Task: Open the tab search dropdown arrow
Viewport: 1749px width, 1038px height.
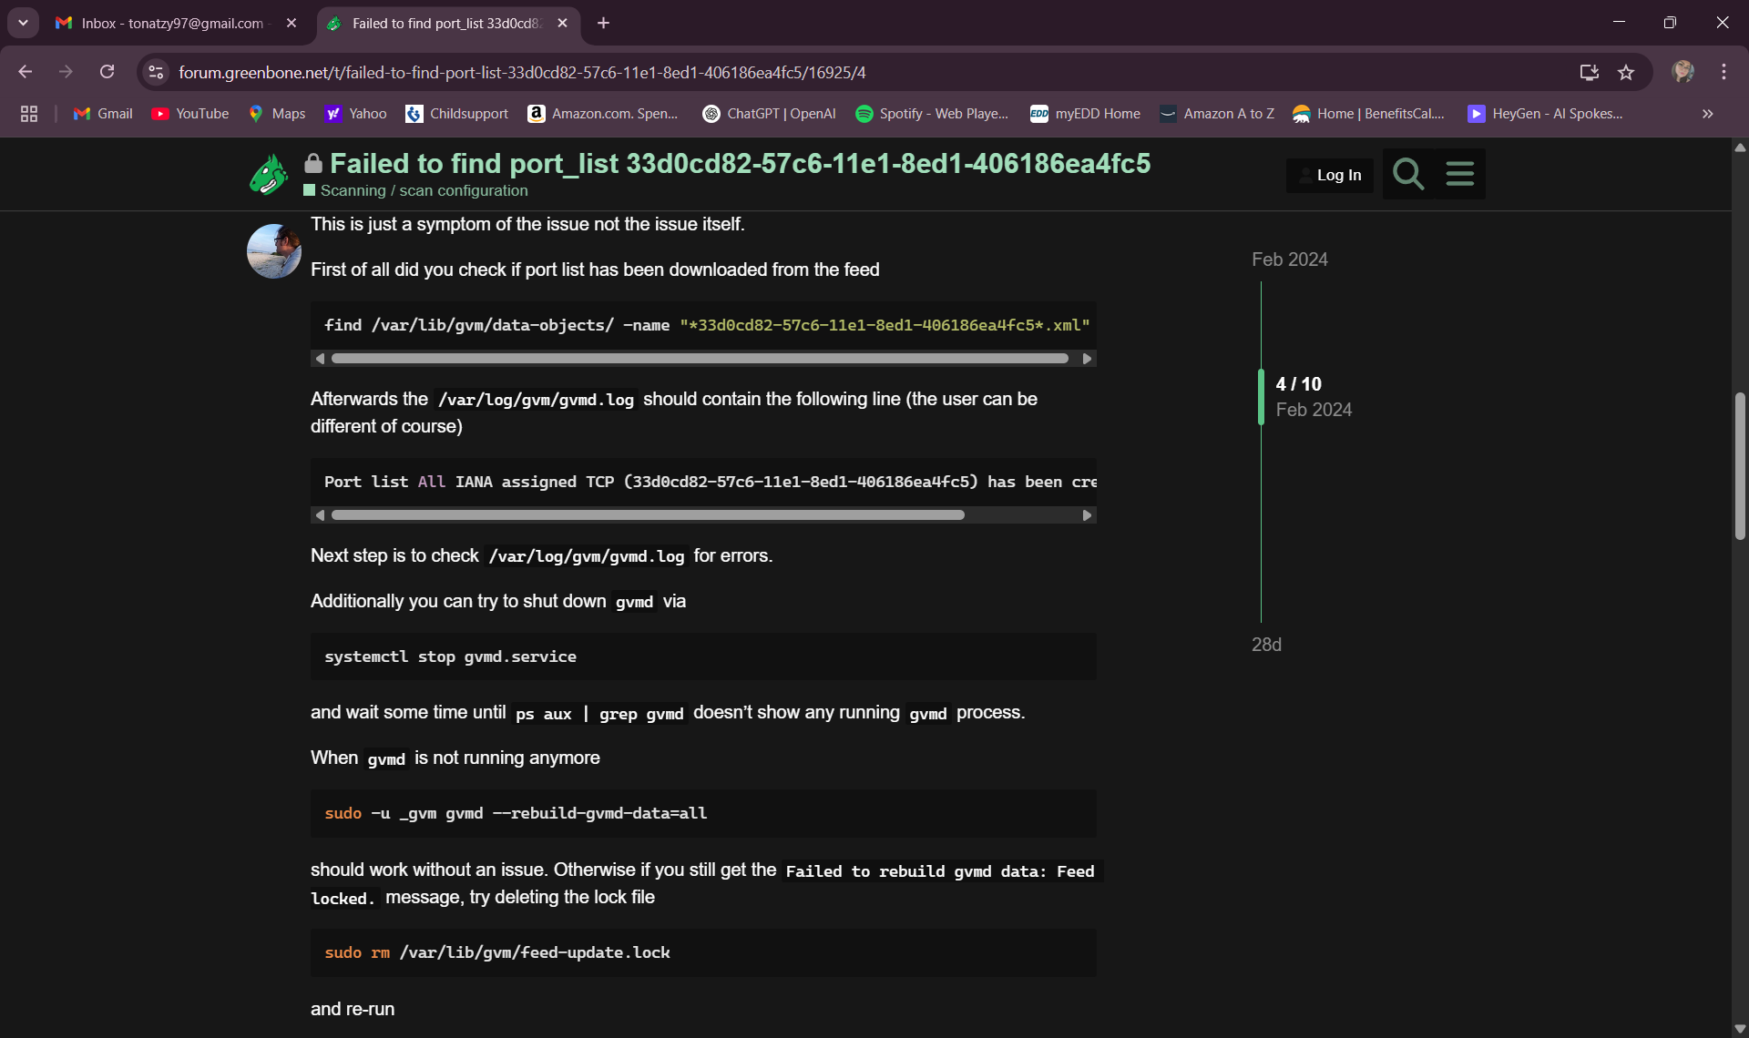Action: (x=23, y=23)
